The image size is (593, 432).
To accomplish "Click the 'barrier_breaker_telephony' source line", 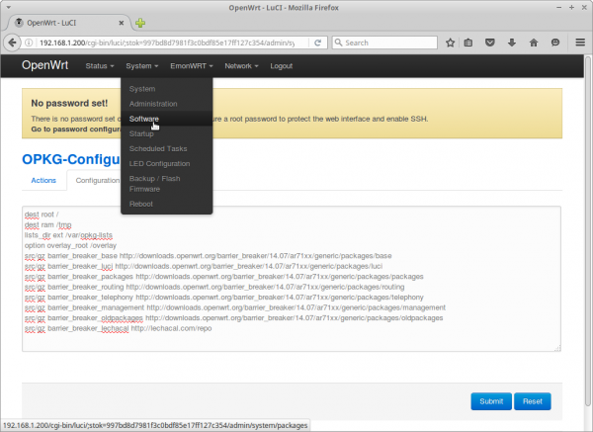I will point(224,298).
